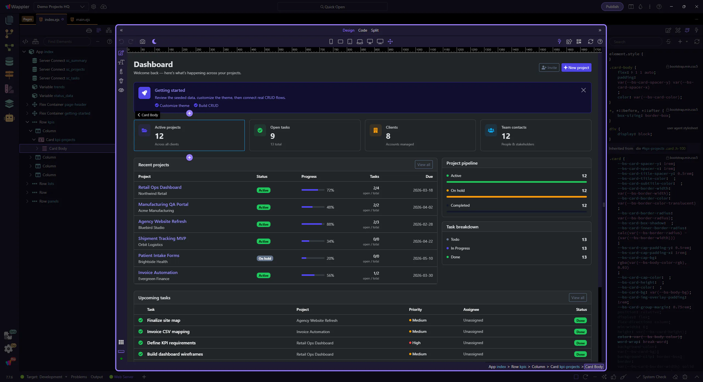This screenshot has width=703, height=382.
Task: Toggle dark mode moon icon
Action: (x=154, y=41)
